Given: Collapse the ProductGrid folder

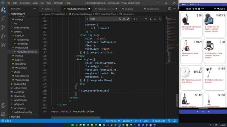Looking at the screenshot, I should (x=22, y=48).
